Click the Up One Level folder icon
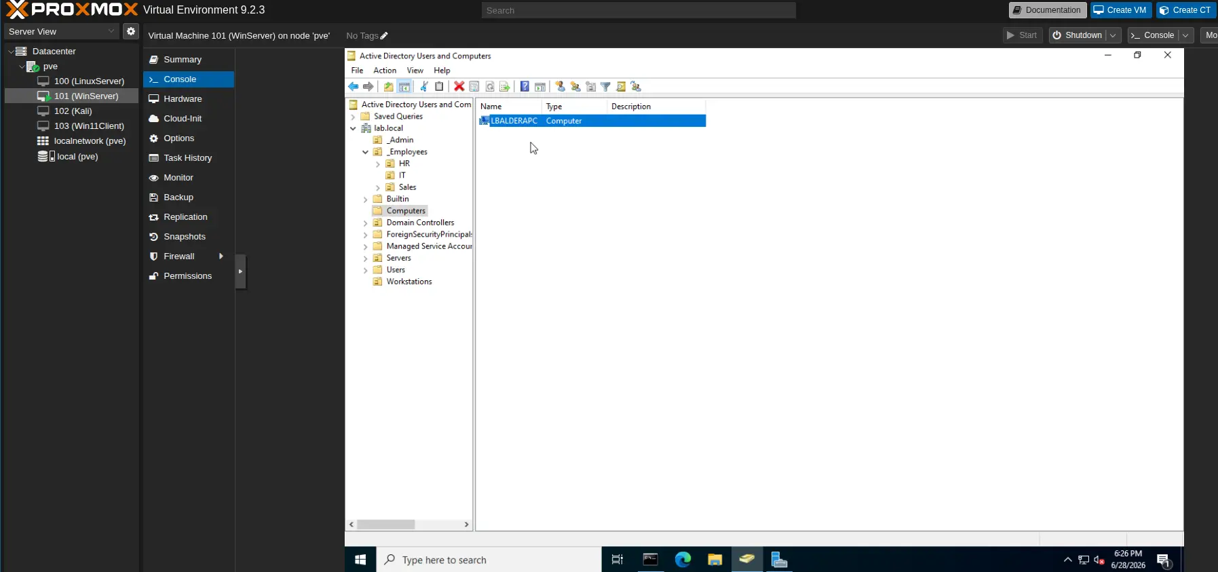1218x572 pixels. (388, 86)
